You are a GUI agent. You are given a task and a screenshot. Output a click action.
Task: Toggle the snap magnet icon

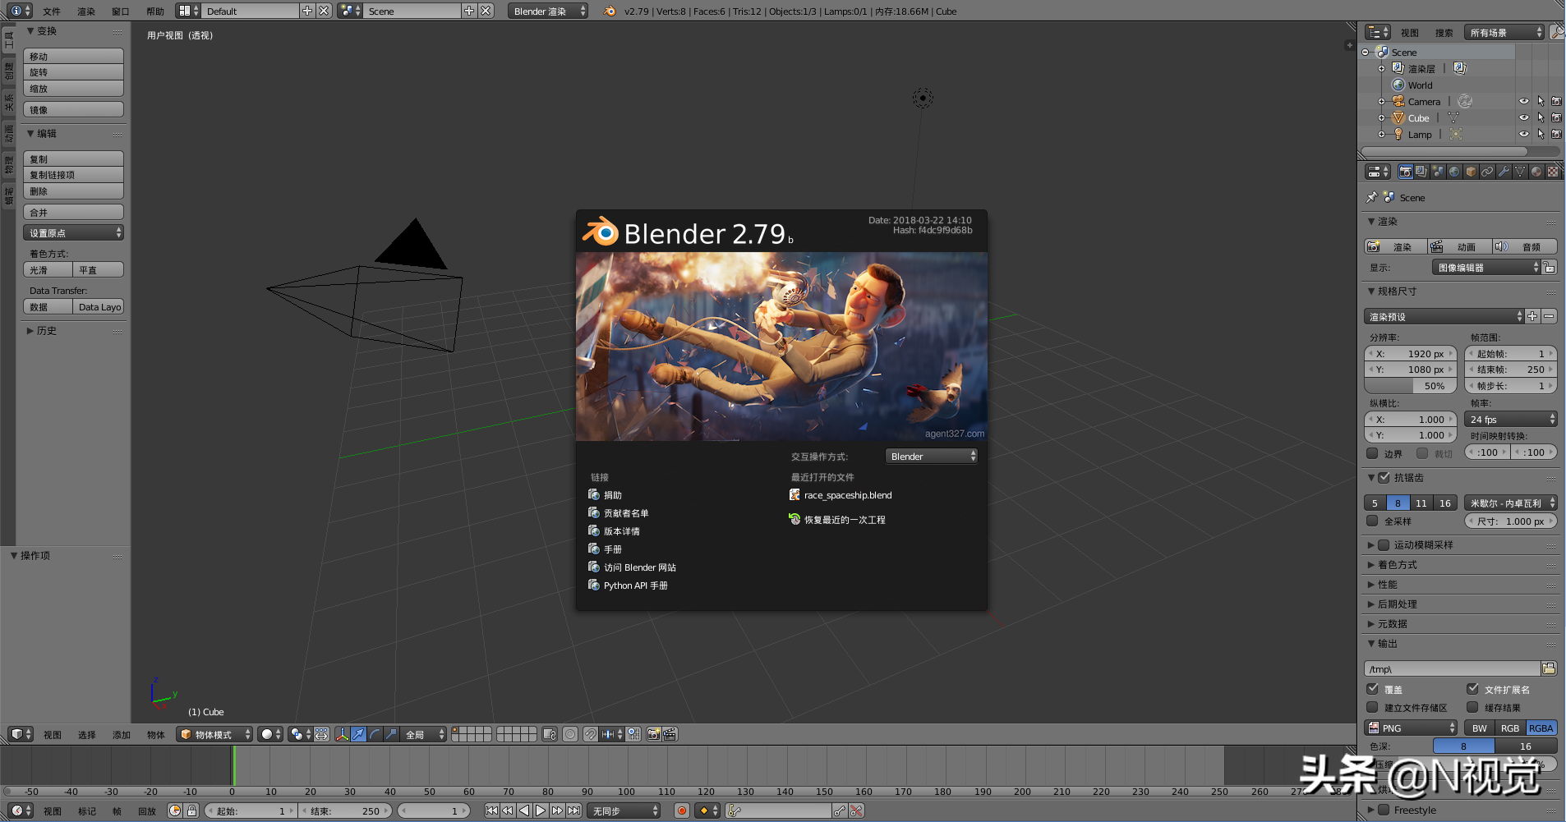(591, 734)
